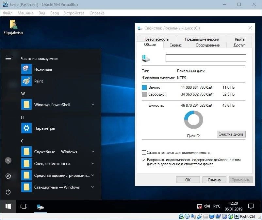Screen dimensions: 262x220
Task: Open the Start menu hamburger icon
Action: coord(8,58)
